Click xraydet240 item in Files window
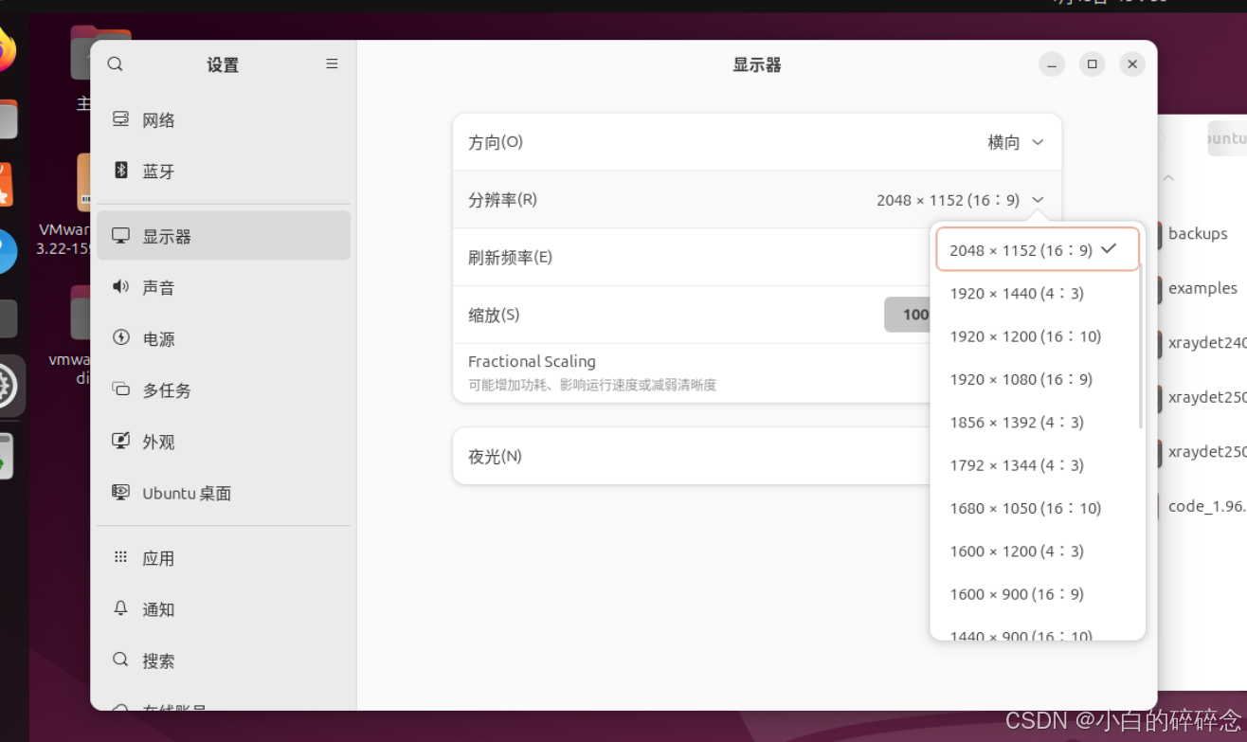The height and width of the screenshot is (742, 1247). click(1207, 343)
